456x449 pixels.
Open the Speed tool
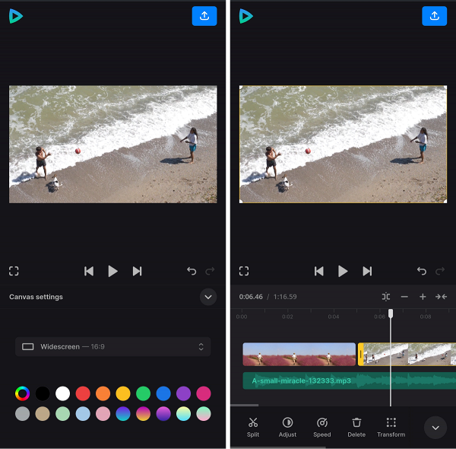[322, 427]
